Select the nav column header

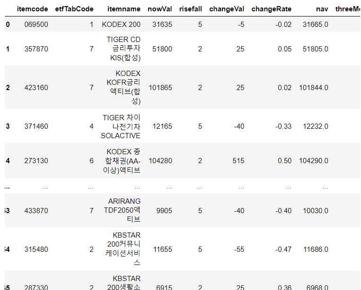[322, 9]
